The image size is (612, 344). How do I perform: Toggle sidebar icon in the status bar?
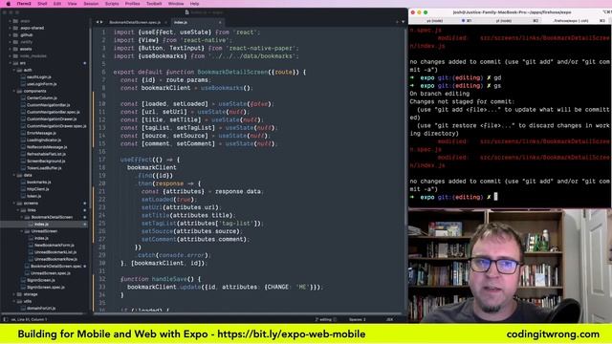coord(6,319)
